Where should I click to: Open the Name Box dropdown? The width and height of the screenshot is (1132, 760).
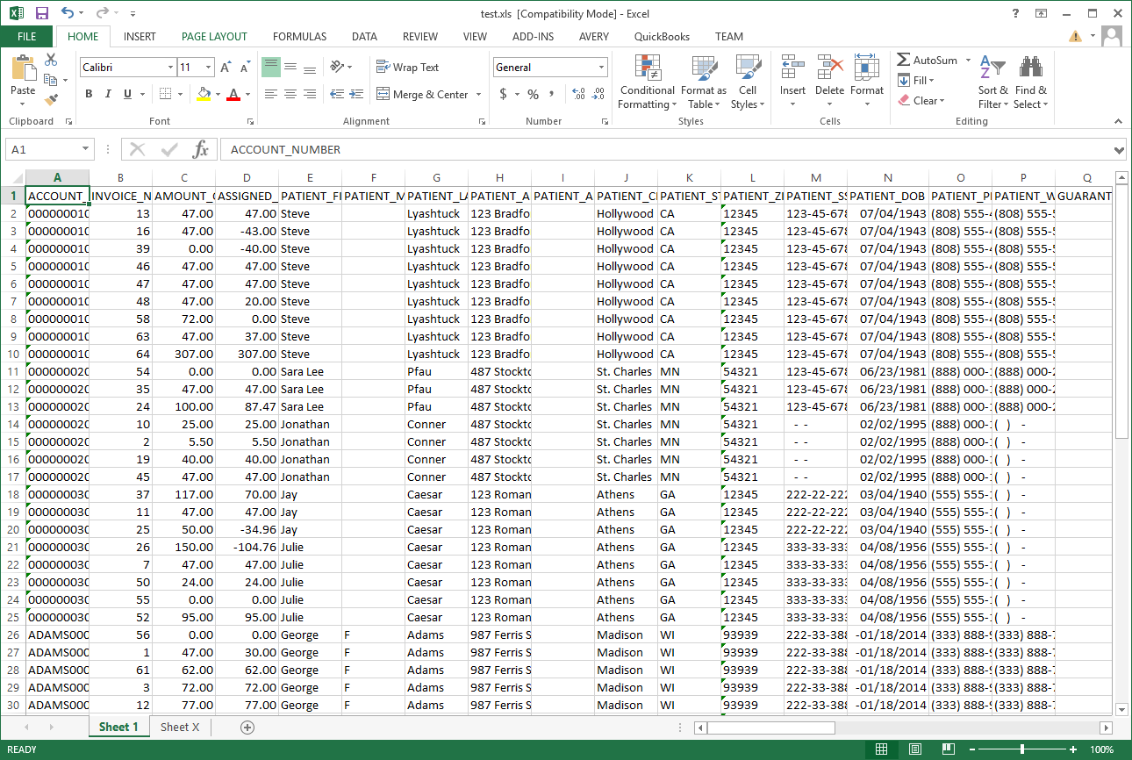pyautogui.click(x=85, y=149)
